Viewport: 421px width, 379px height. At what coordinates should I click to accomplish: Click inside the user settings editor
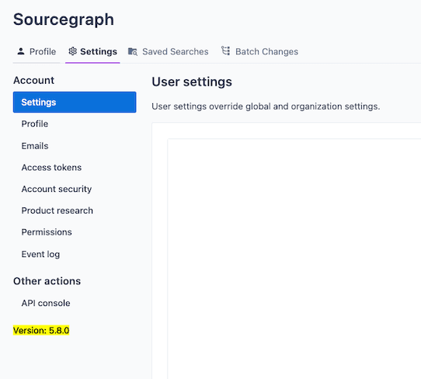294,259
